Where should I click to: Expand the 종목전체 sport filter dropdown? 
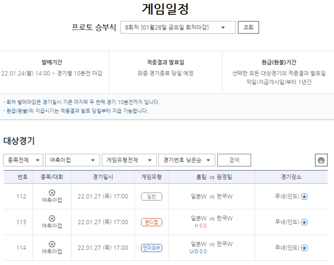coord(23,160)
